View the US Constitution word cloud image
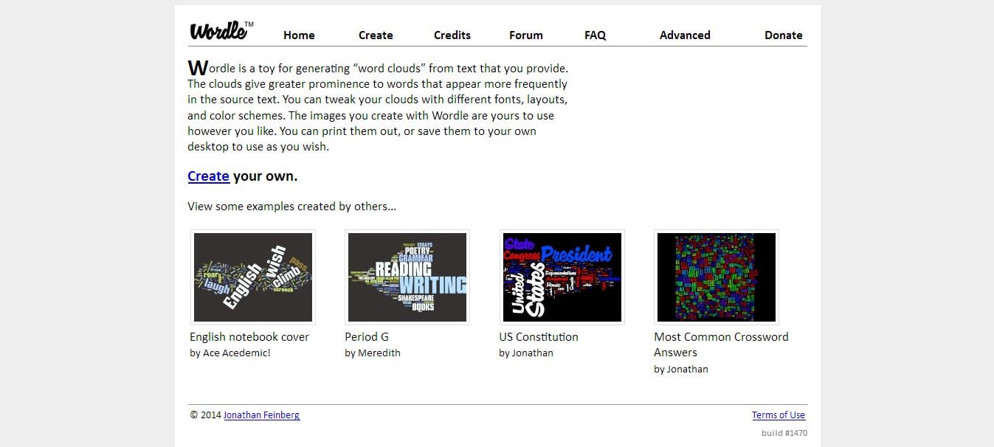 (562, 277)
